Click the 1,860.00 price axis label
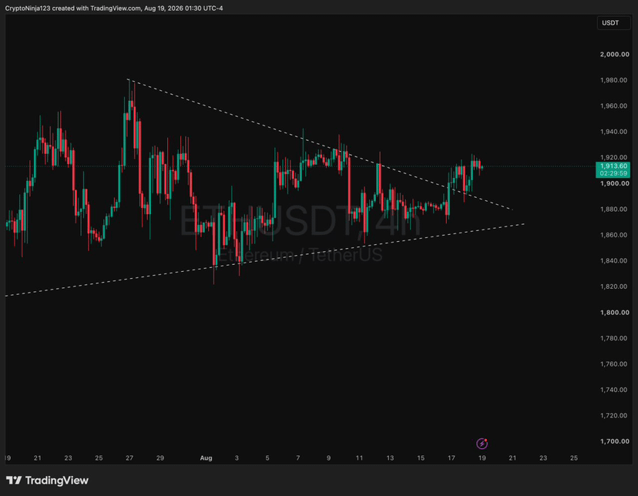The width and height of the screenshot is (638, 496). pos(613,235)
